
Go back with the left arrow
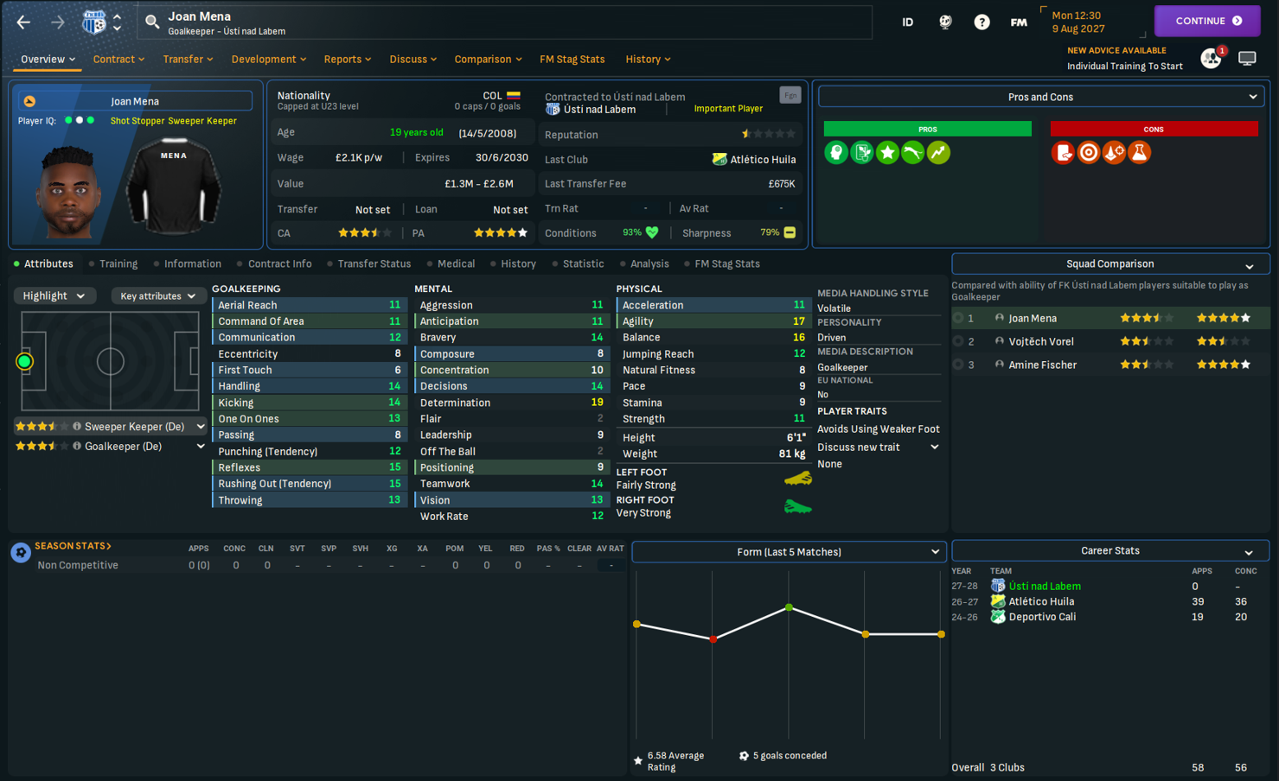24,22
